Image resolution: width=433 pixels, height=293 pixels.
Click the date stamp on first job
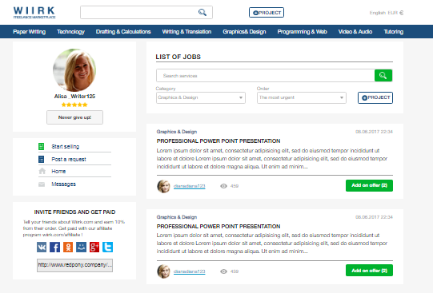click(374, 132)
